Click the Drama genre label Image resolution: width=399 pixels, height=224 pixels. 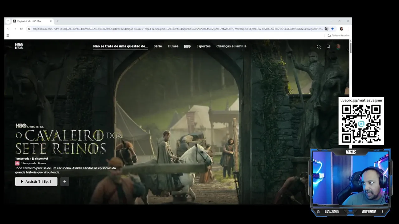tap(42, 163)
